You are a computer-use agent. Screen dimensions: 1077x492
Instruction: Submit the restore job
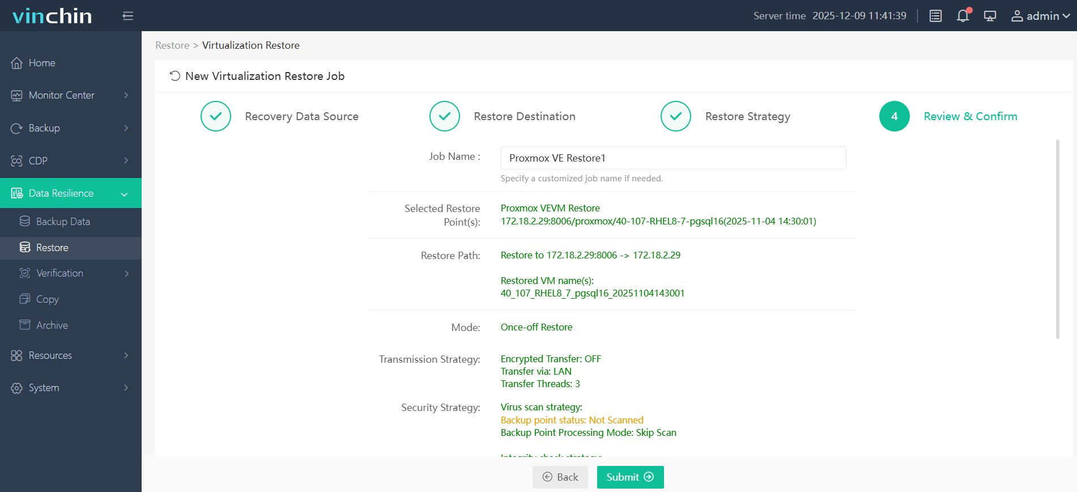[630, 477]
